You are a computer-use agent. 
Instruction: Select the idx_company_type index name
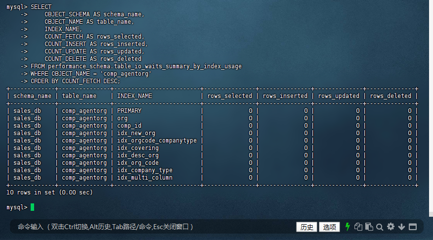[x=145, y=170]
